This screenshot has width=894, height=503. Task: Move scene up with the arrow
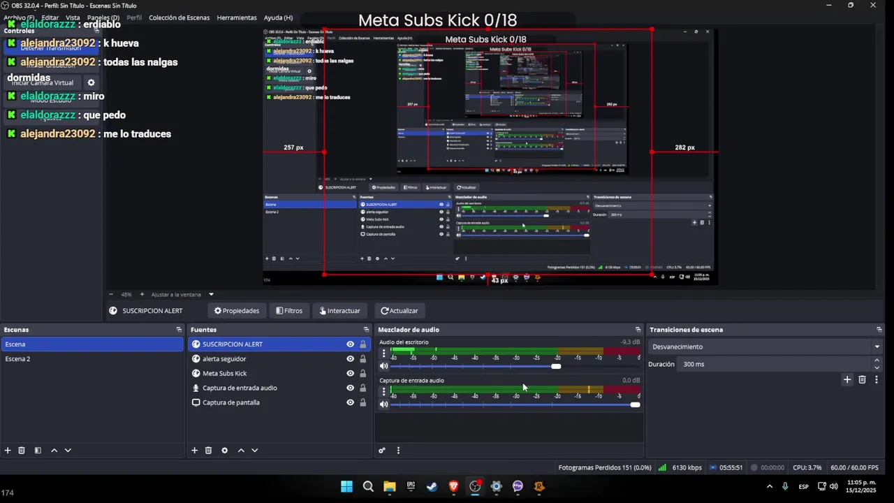(54, 451)
